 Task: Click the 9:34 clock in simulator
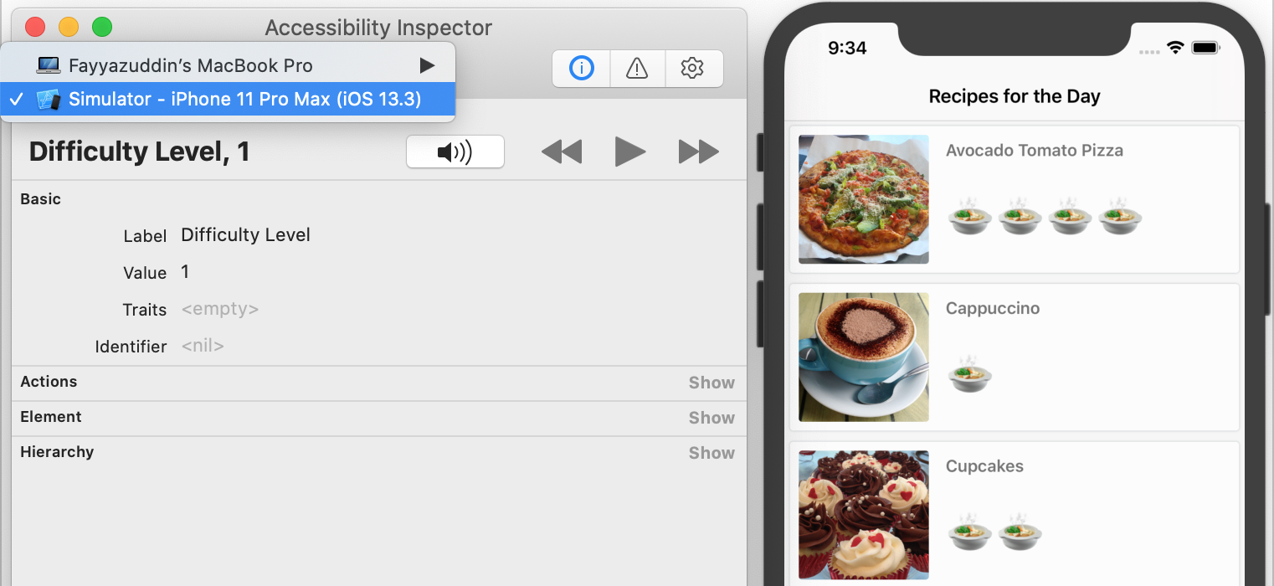[847, 49]
